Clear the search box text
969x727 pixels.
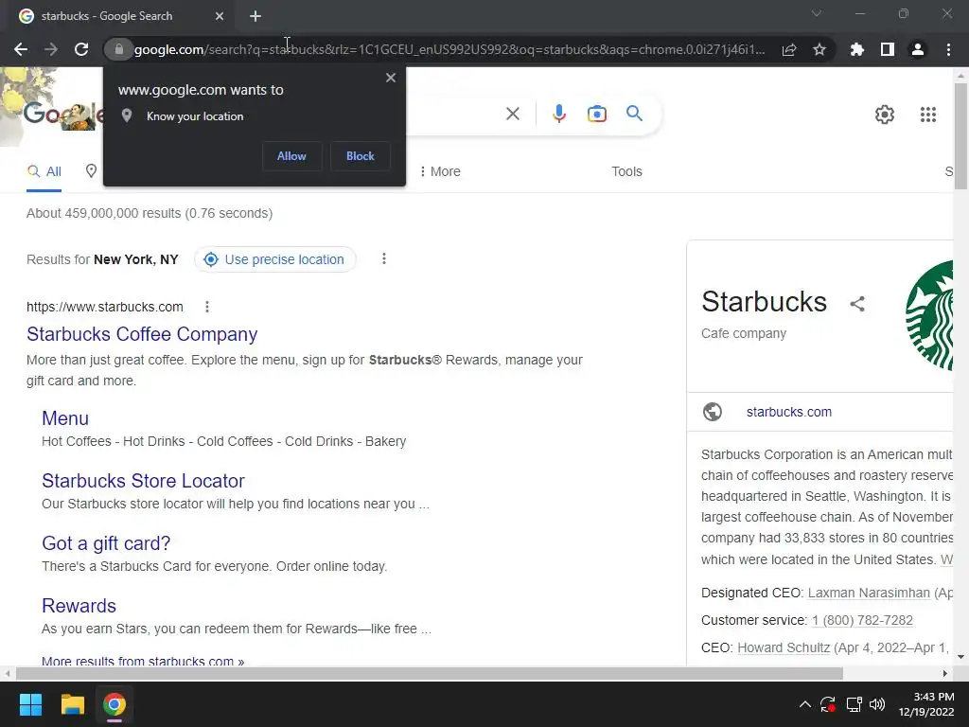click(x=512, y=114)
